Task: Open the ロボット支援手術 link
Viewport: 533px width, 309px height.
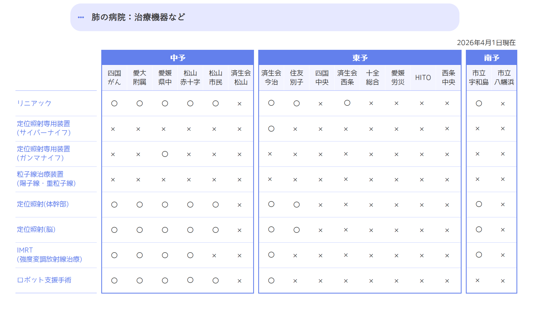Action: [x=44, y=280]
